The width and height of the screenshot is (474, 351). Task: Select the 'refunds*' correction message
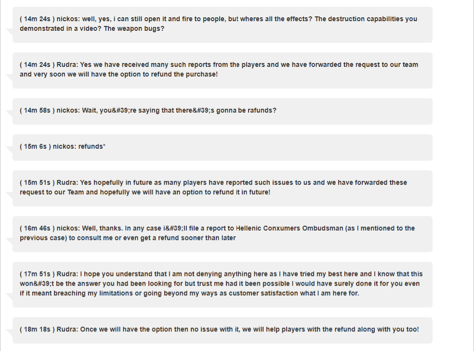click(x=223, y=147)
